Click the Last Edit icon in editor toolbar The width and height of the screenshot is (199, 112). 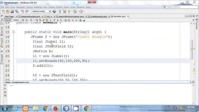(23, 20)
